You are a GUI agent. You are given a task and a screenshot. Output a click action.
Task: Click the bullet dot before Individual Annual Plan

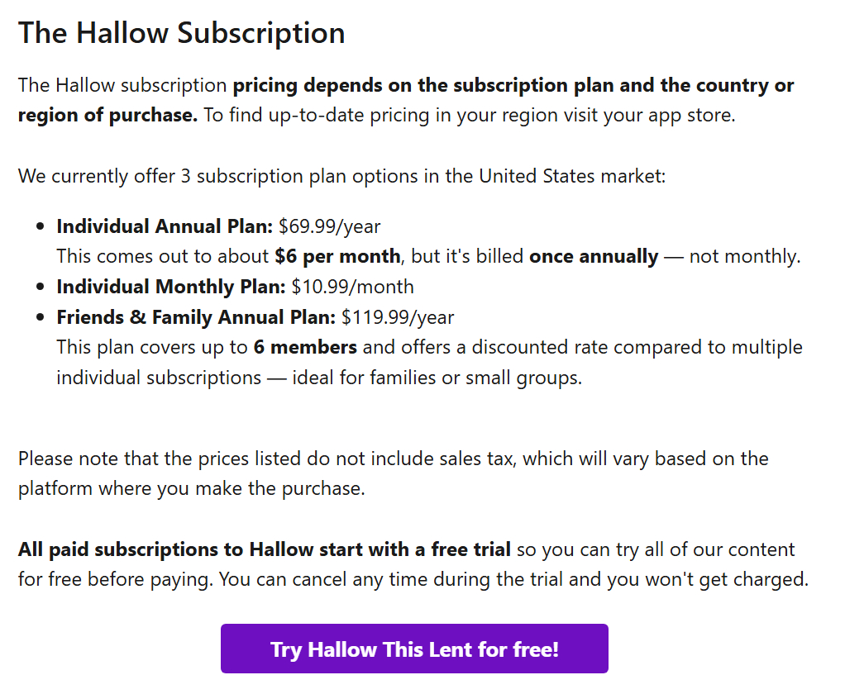pyautogui.click(x=41, y=227)
